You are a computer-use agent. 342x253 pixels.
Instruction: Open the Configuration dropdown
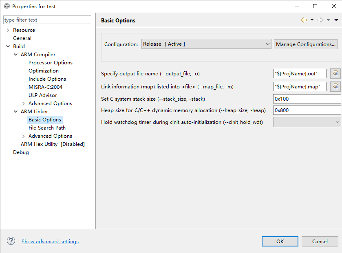(x=206, y=44)
